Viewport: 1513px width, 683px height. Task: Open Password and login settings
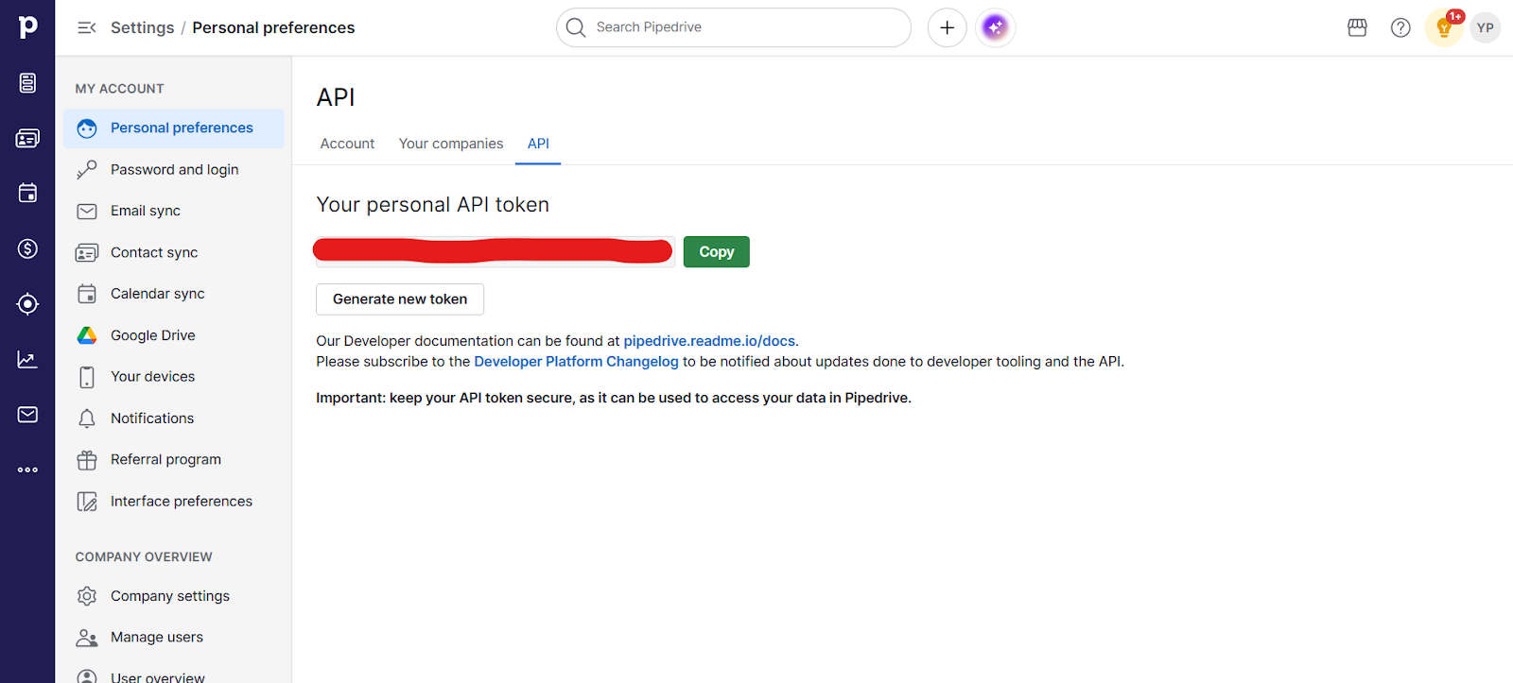click(174, 170)
